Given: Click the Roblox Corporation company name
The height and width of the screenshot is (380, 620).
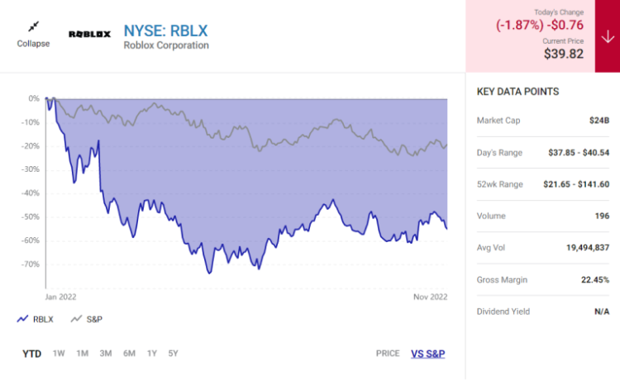Looking at the screenshot, I should point(166,45).
